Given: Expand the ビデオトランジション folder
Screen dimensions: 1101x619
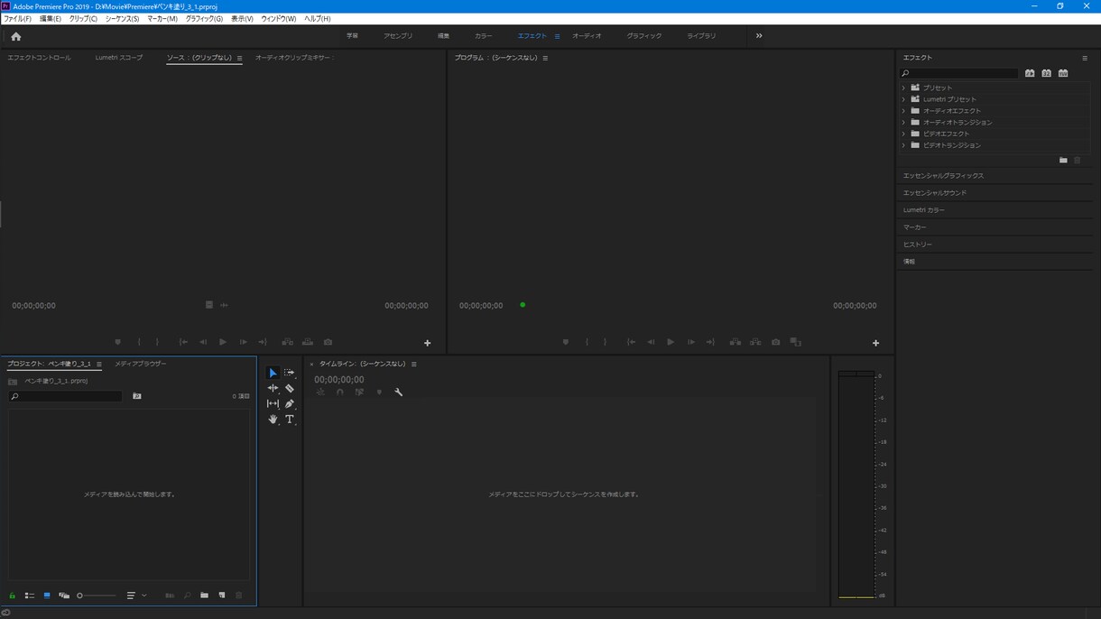Looking at the screenshot, I should click(x=903, y=145).
